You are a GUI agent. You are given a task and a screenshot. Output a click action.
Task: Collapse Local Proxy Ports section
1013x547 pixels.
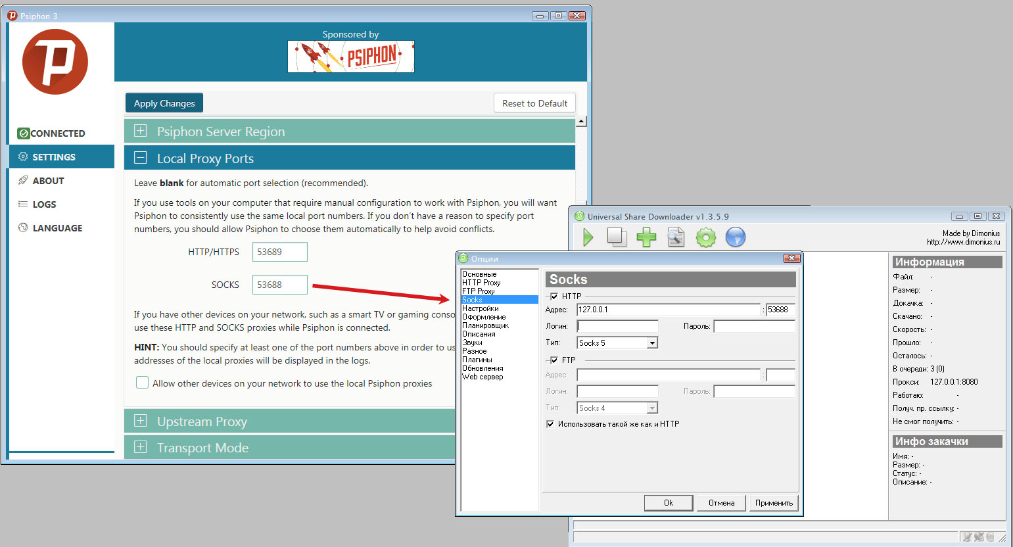click(x=350, y=158)
